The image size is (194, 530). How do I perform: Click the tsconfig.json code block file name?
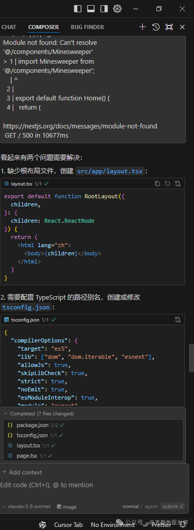pyautogui.click(x=25, y=320)
